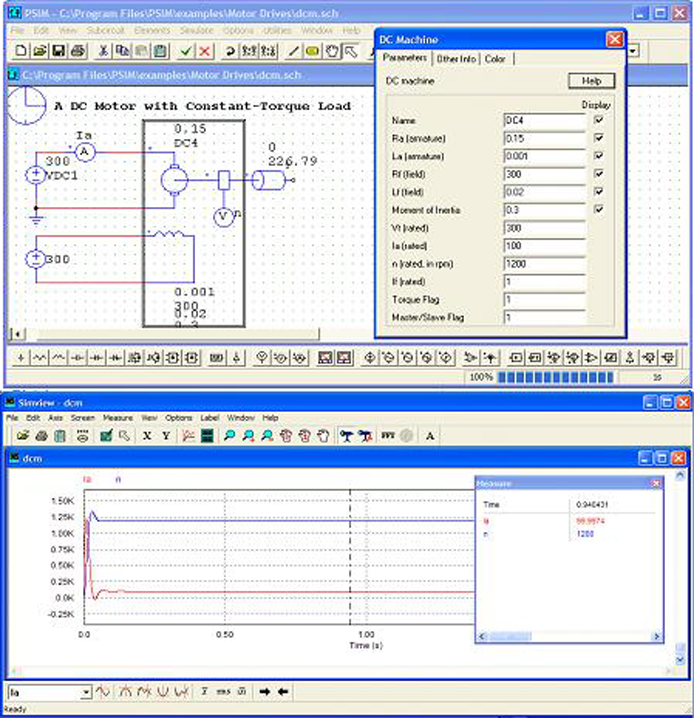This screenshot has width=694, height=718.
Task: Open the File menu in PSIM
Action: 17,30
